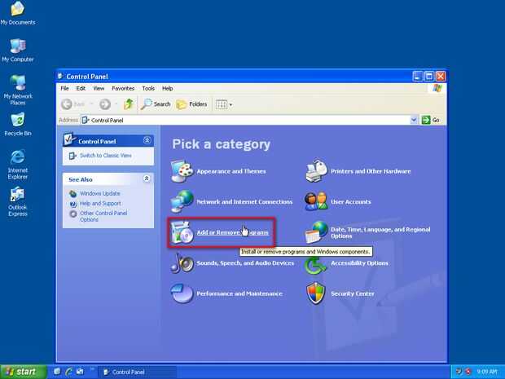The height and width of the screenshot is (379, 505).
Task: Click User Accounts link text
Action: 351,202
